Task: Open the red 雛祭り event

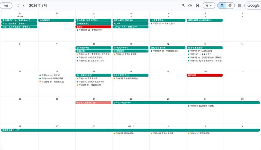Action: click(x=94, y=27)
